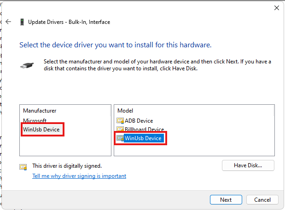This screenshot has width=285, height=210.
Task: Cancel the driver update wizard
Action: [x=262, y=200]
